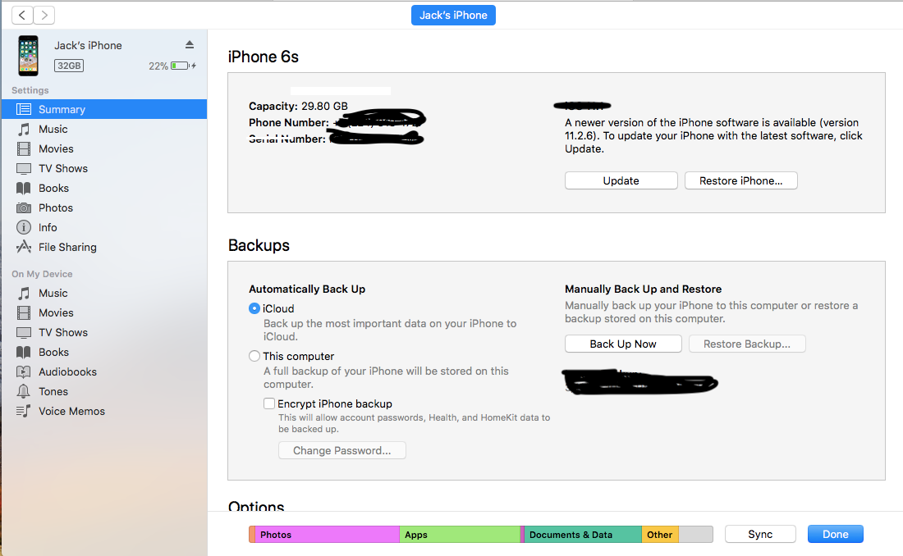Image resolution: width=903 pixels, height=556 pixels.
Task: Click the 22% battery percentage text
Action: (158, 66)
